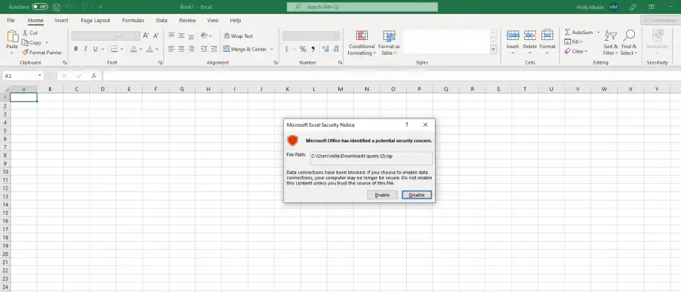Open the Font name dropdown
This screenshot has height=292, width=681.
[118, 36]
